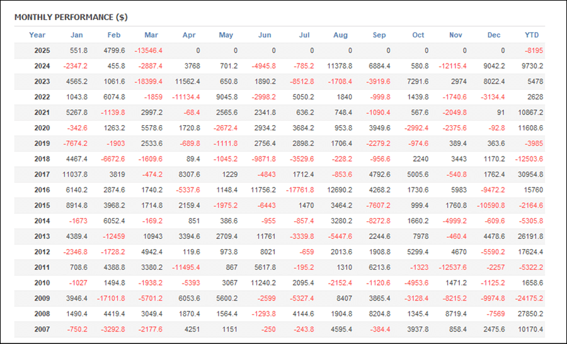Click the Aug column header
567x344 pixels.
tap(340, 35)
